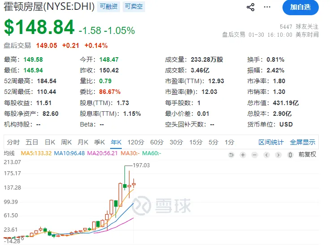Click the 197.03 high marker on chart
The height and width of the screenshot is (245, 334).
tap(141, 165)
